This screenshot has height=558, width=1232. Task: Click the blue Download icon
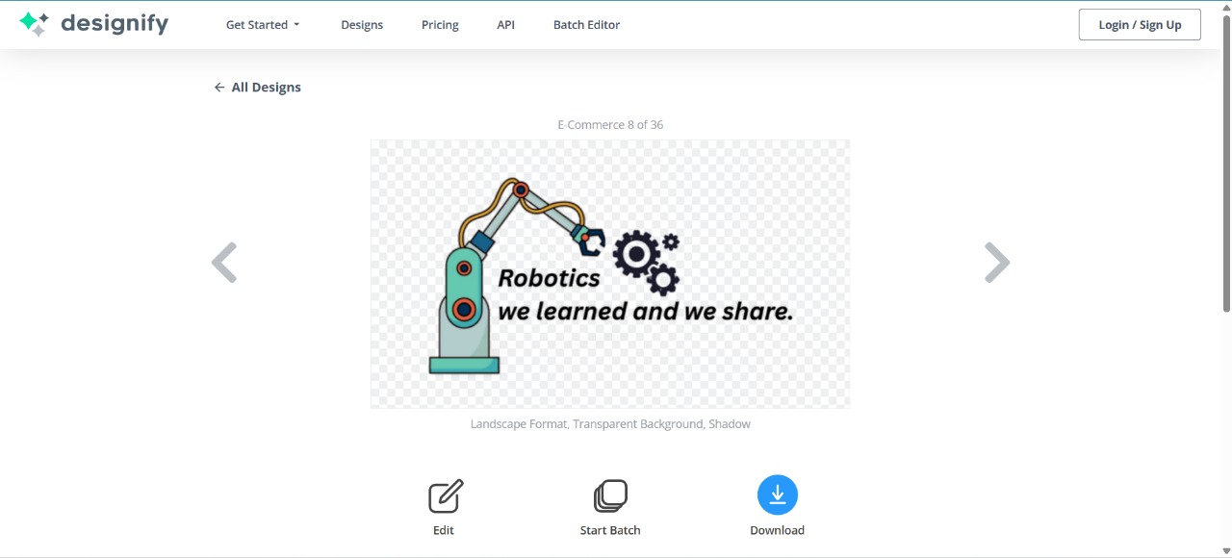pyautogui.click(x=778, y=495)
